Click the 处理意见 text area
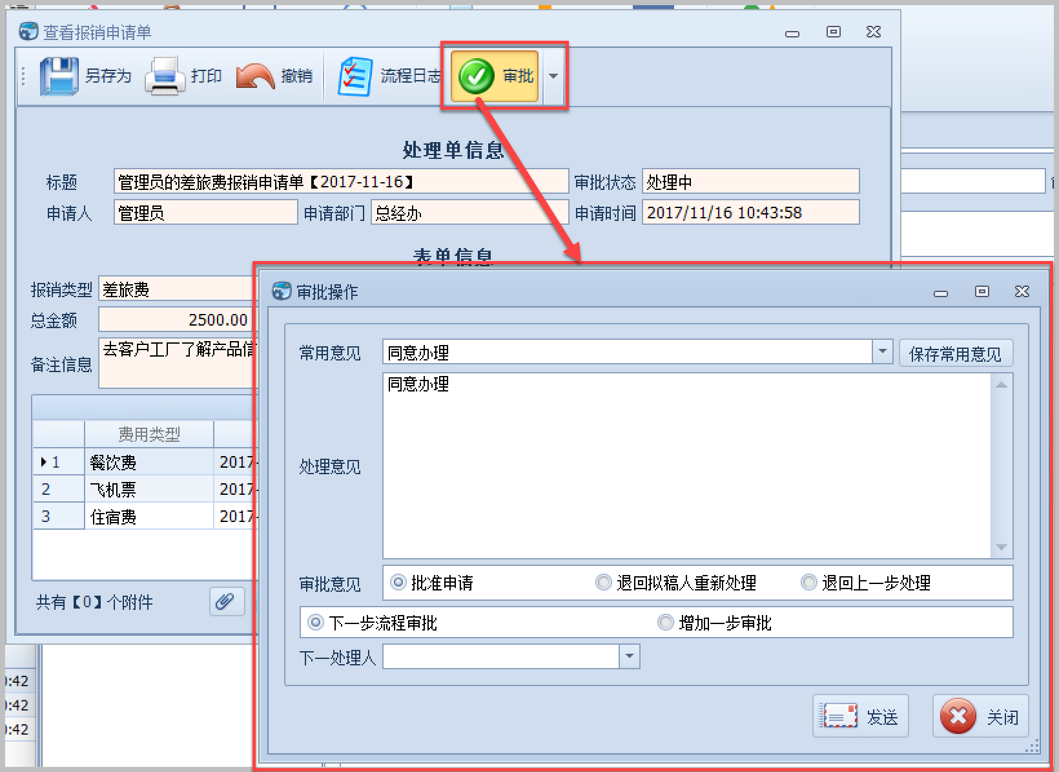1059x772 pixels. [687, 466]
